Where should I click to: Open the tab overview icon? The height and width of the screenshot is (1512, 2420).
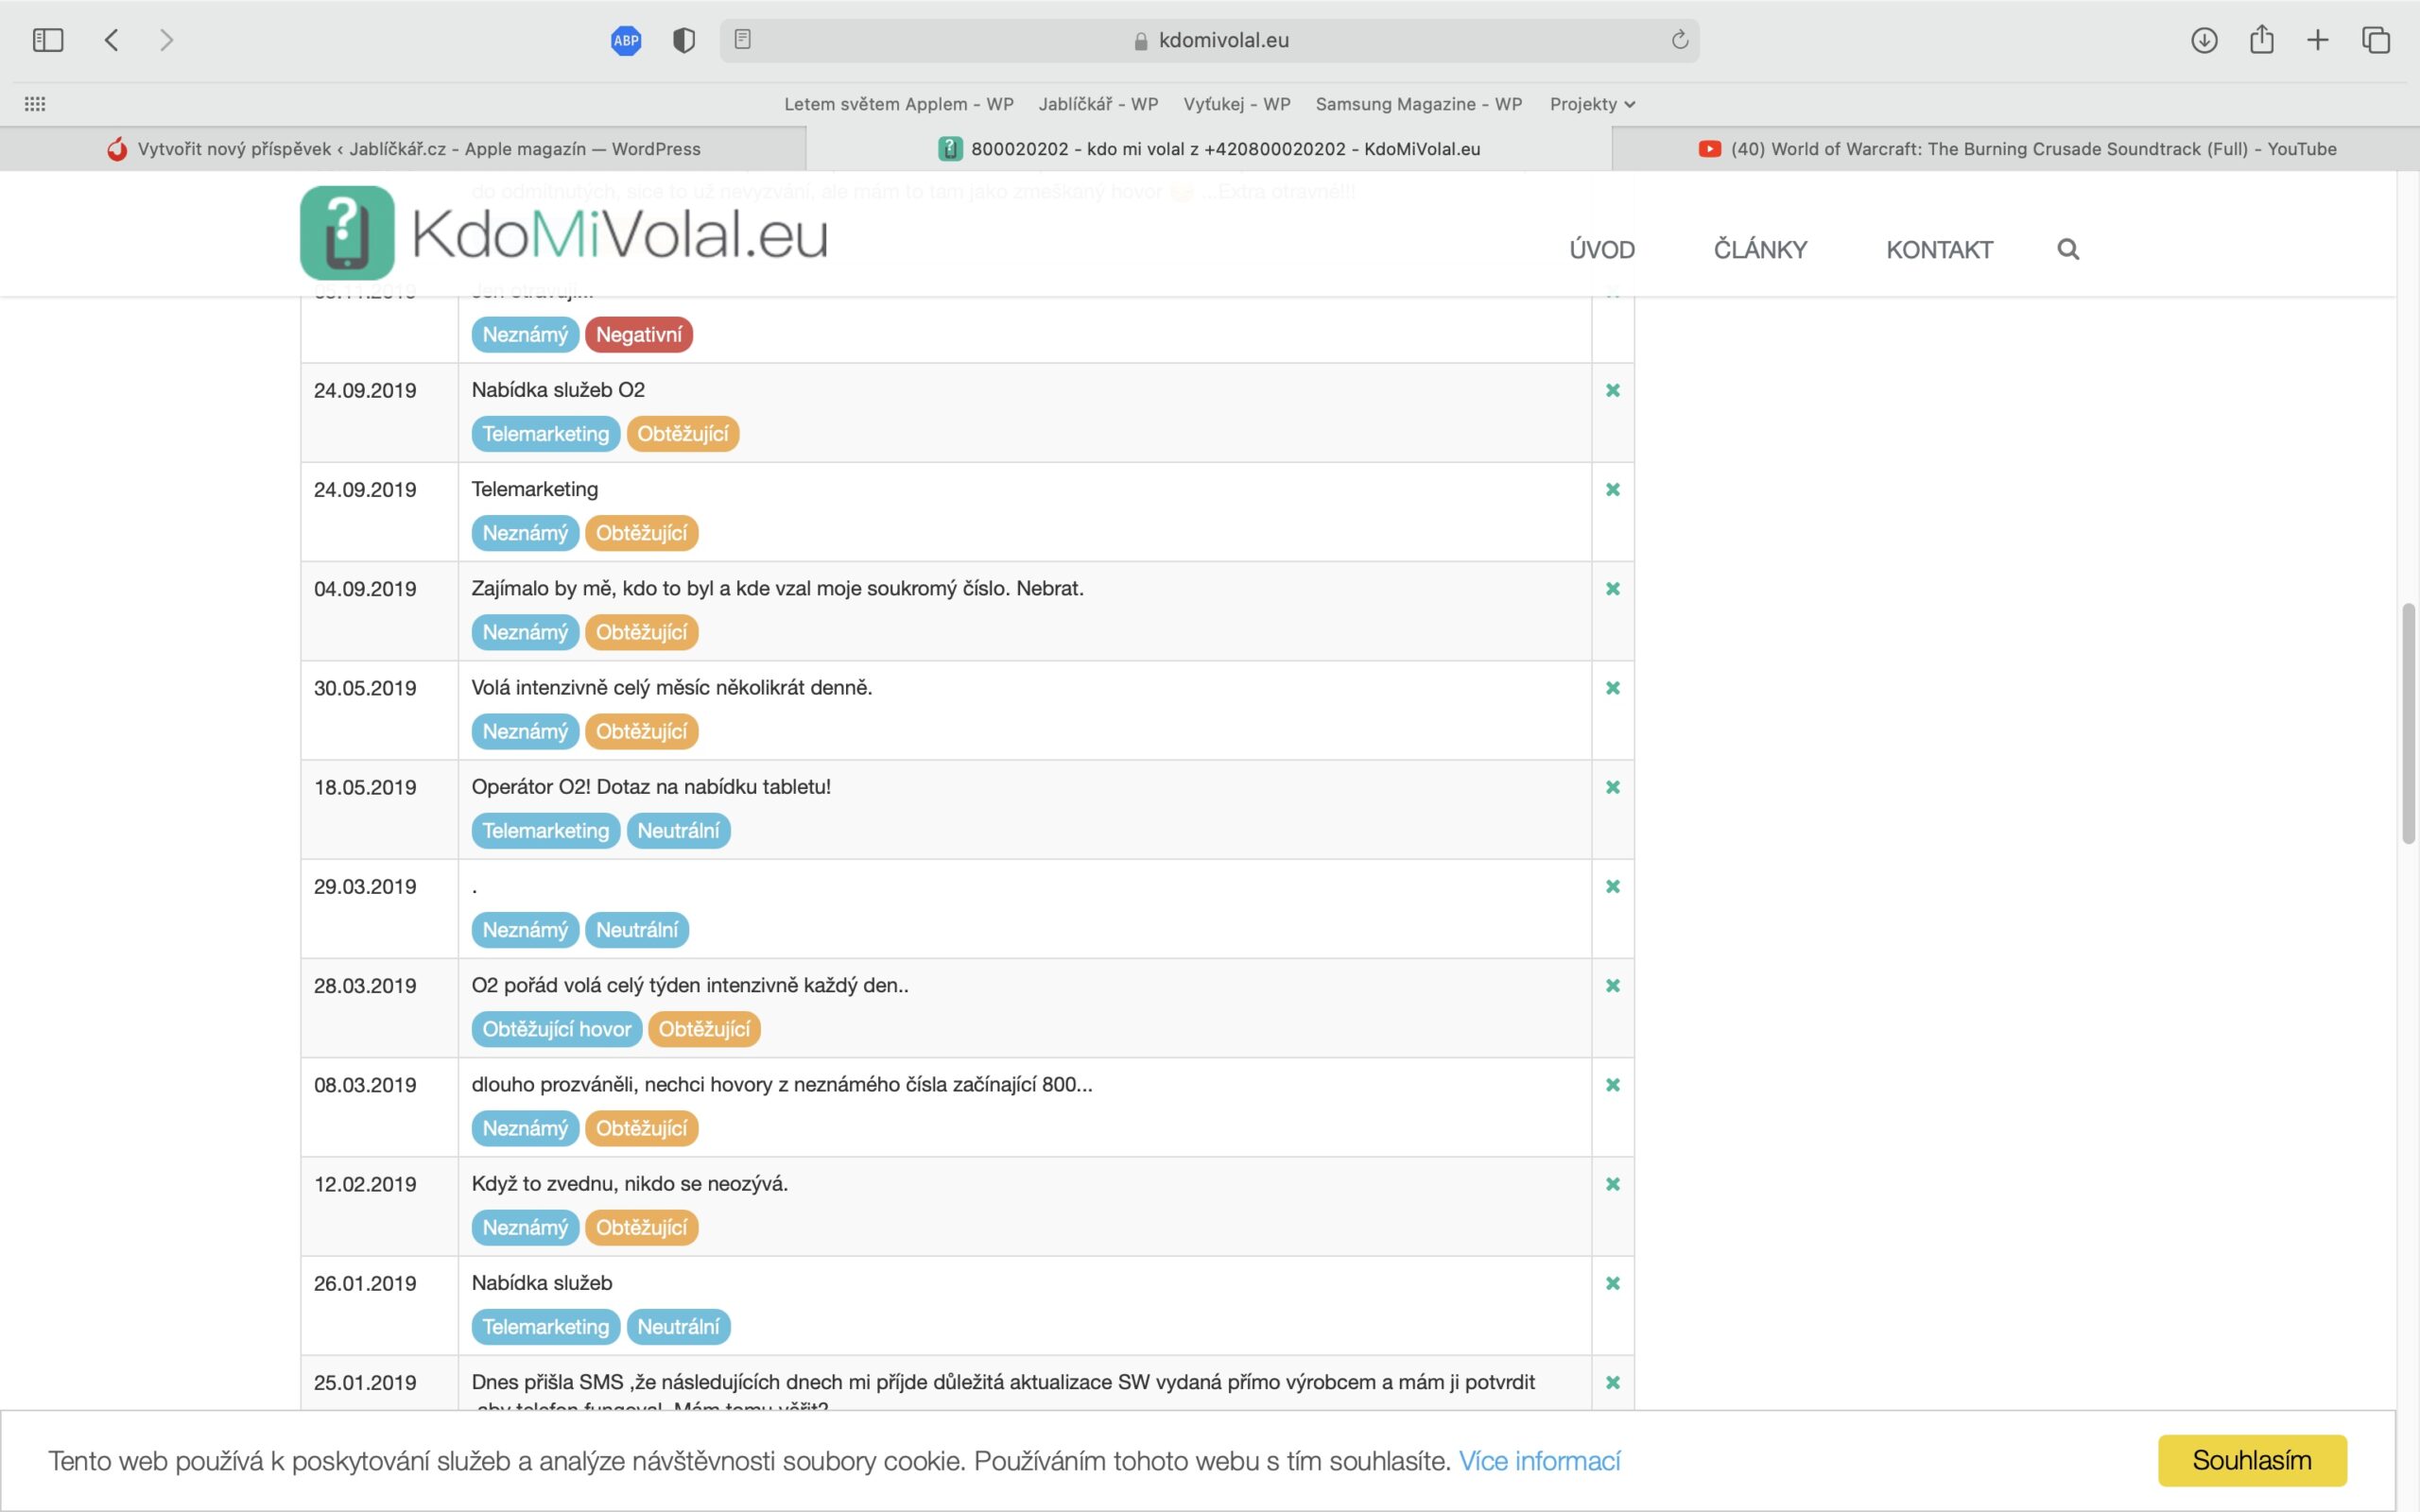point(2376,40)
